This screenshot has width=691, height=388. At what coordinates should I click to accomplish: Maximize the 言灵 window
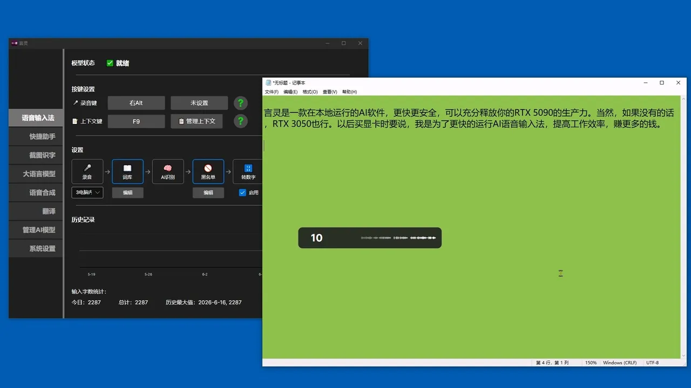[x=343, y=43]
